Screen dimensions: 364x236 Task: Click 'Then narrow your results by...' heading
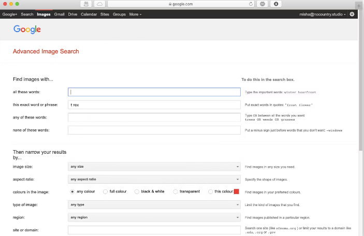pos(40,155)
